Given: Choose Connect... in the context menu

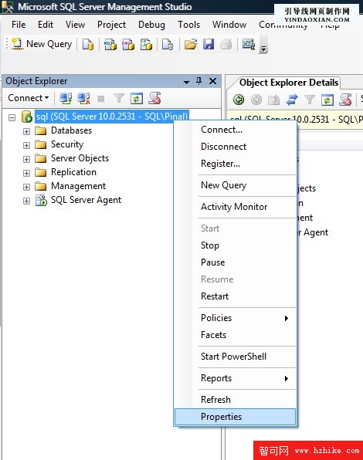Looking at the screenshot, I should coord(235,130).
